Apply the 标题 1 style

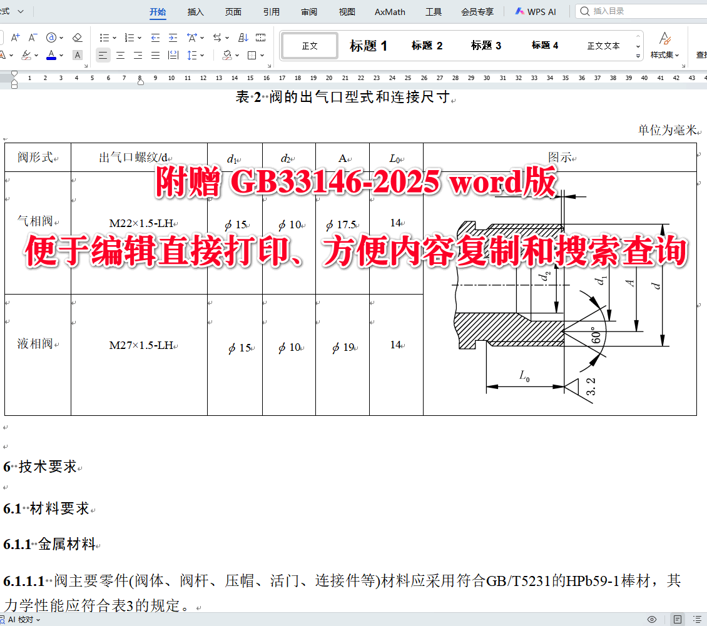(x=369, y=44)
